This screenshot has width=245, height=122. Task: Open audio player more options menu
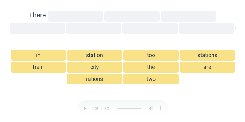point(161,109)
